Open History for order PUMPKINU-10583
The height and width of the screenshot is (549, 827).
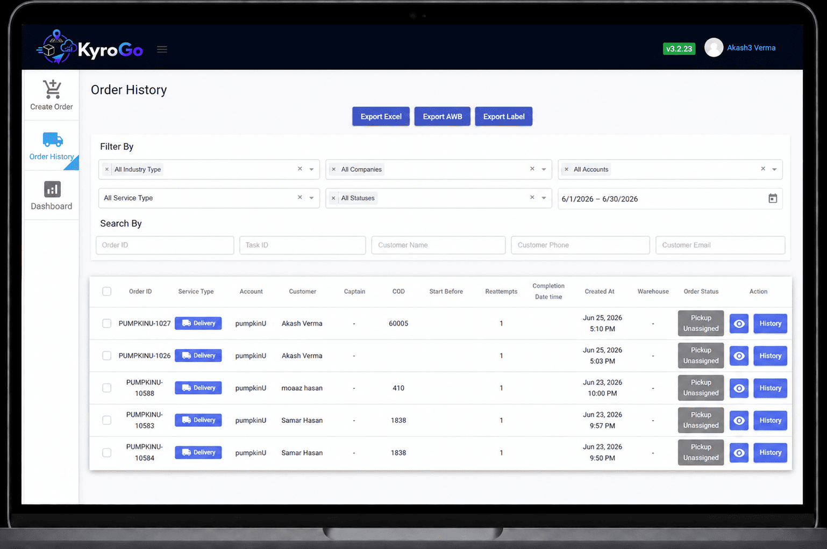click(x=770, y=420)
